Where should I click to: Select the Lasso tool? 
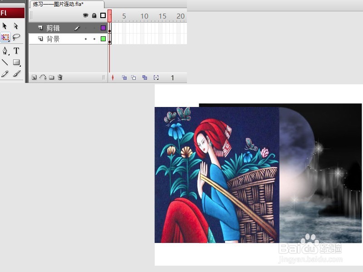coord(16,37)
